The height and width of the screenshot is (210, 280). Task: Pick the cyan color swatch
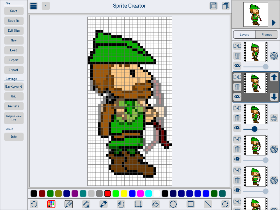tap(149, 193)
